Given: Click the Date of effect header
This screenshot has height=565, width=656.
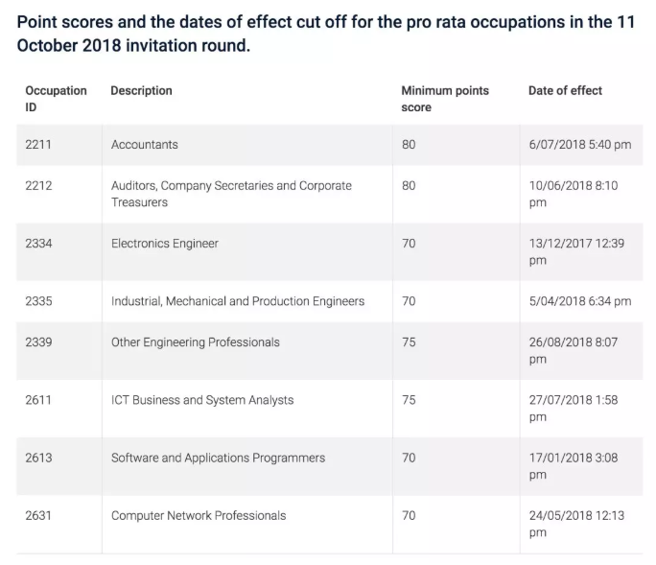Looking at the screenshot, I should click(565, 90).
